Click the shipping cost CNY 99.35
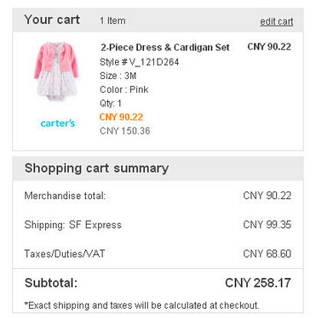Image resolution: width=316 pixels, height=319 pixels. (x=267, y=225)
